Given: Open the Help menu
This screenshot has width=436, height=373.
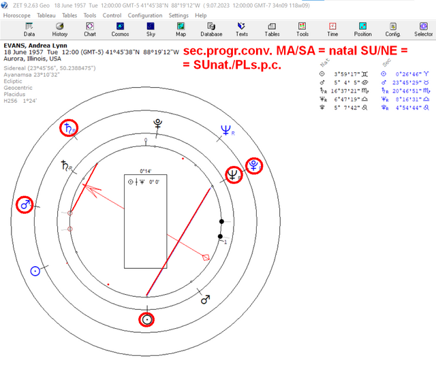Looking at the screenshot, I should (201, 15).
